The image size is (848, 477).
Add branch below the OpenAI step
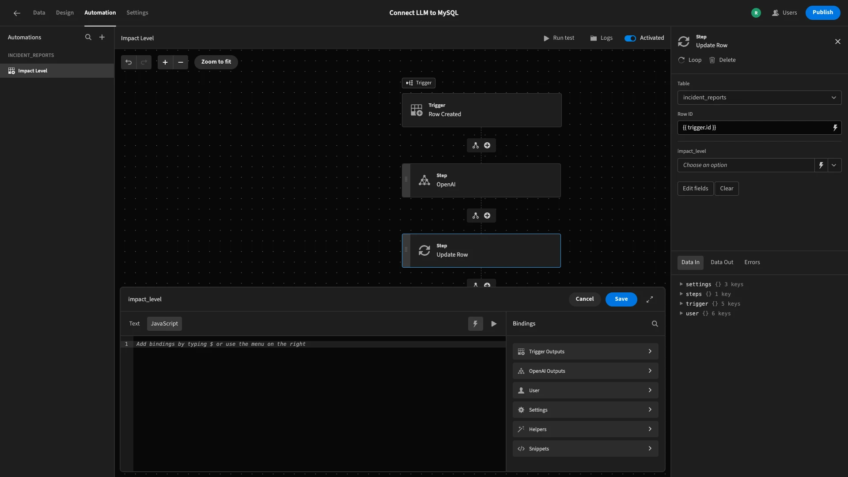[x=476, y=216]
